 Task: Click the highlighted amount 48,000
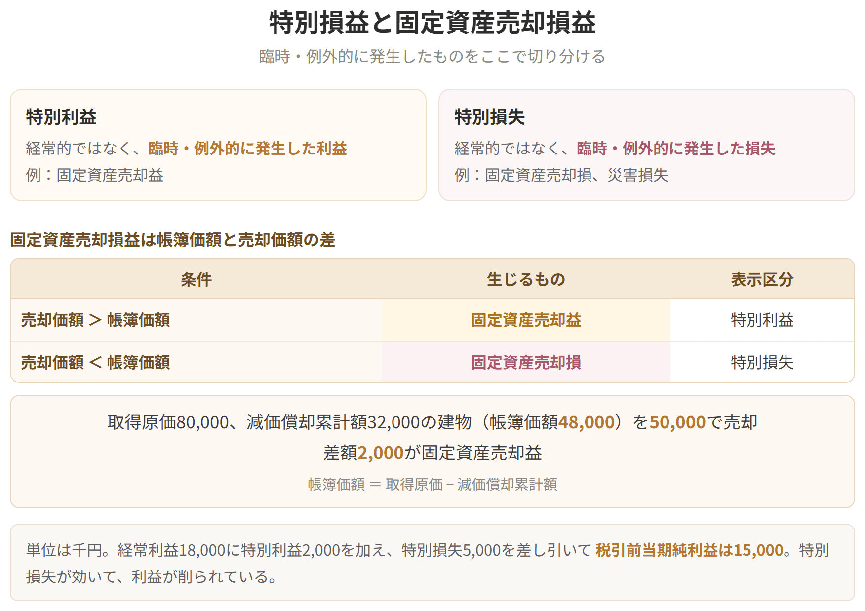point(587,422)
